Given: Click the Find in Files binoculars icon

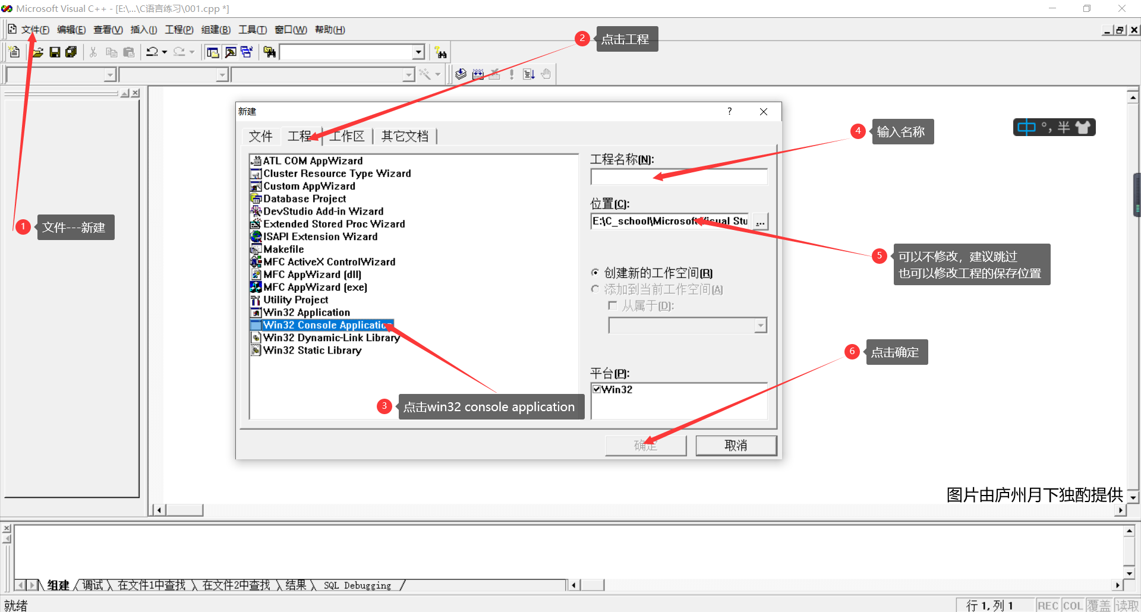Looking at the screenshot, I should pyautogui.click(x=270, y=52).
